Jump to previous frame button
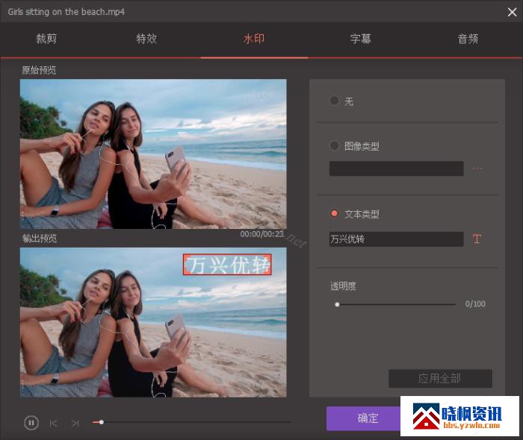523x440 pixels. click(x=53, y=423)
